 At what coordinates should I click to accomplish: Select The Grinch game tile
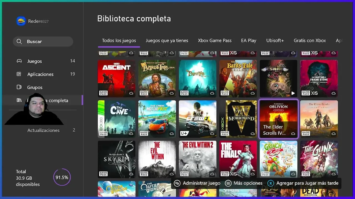point(278,159)
